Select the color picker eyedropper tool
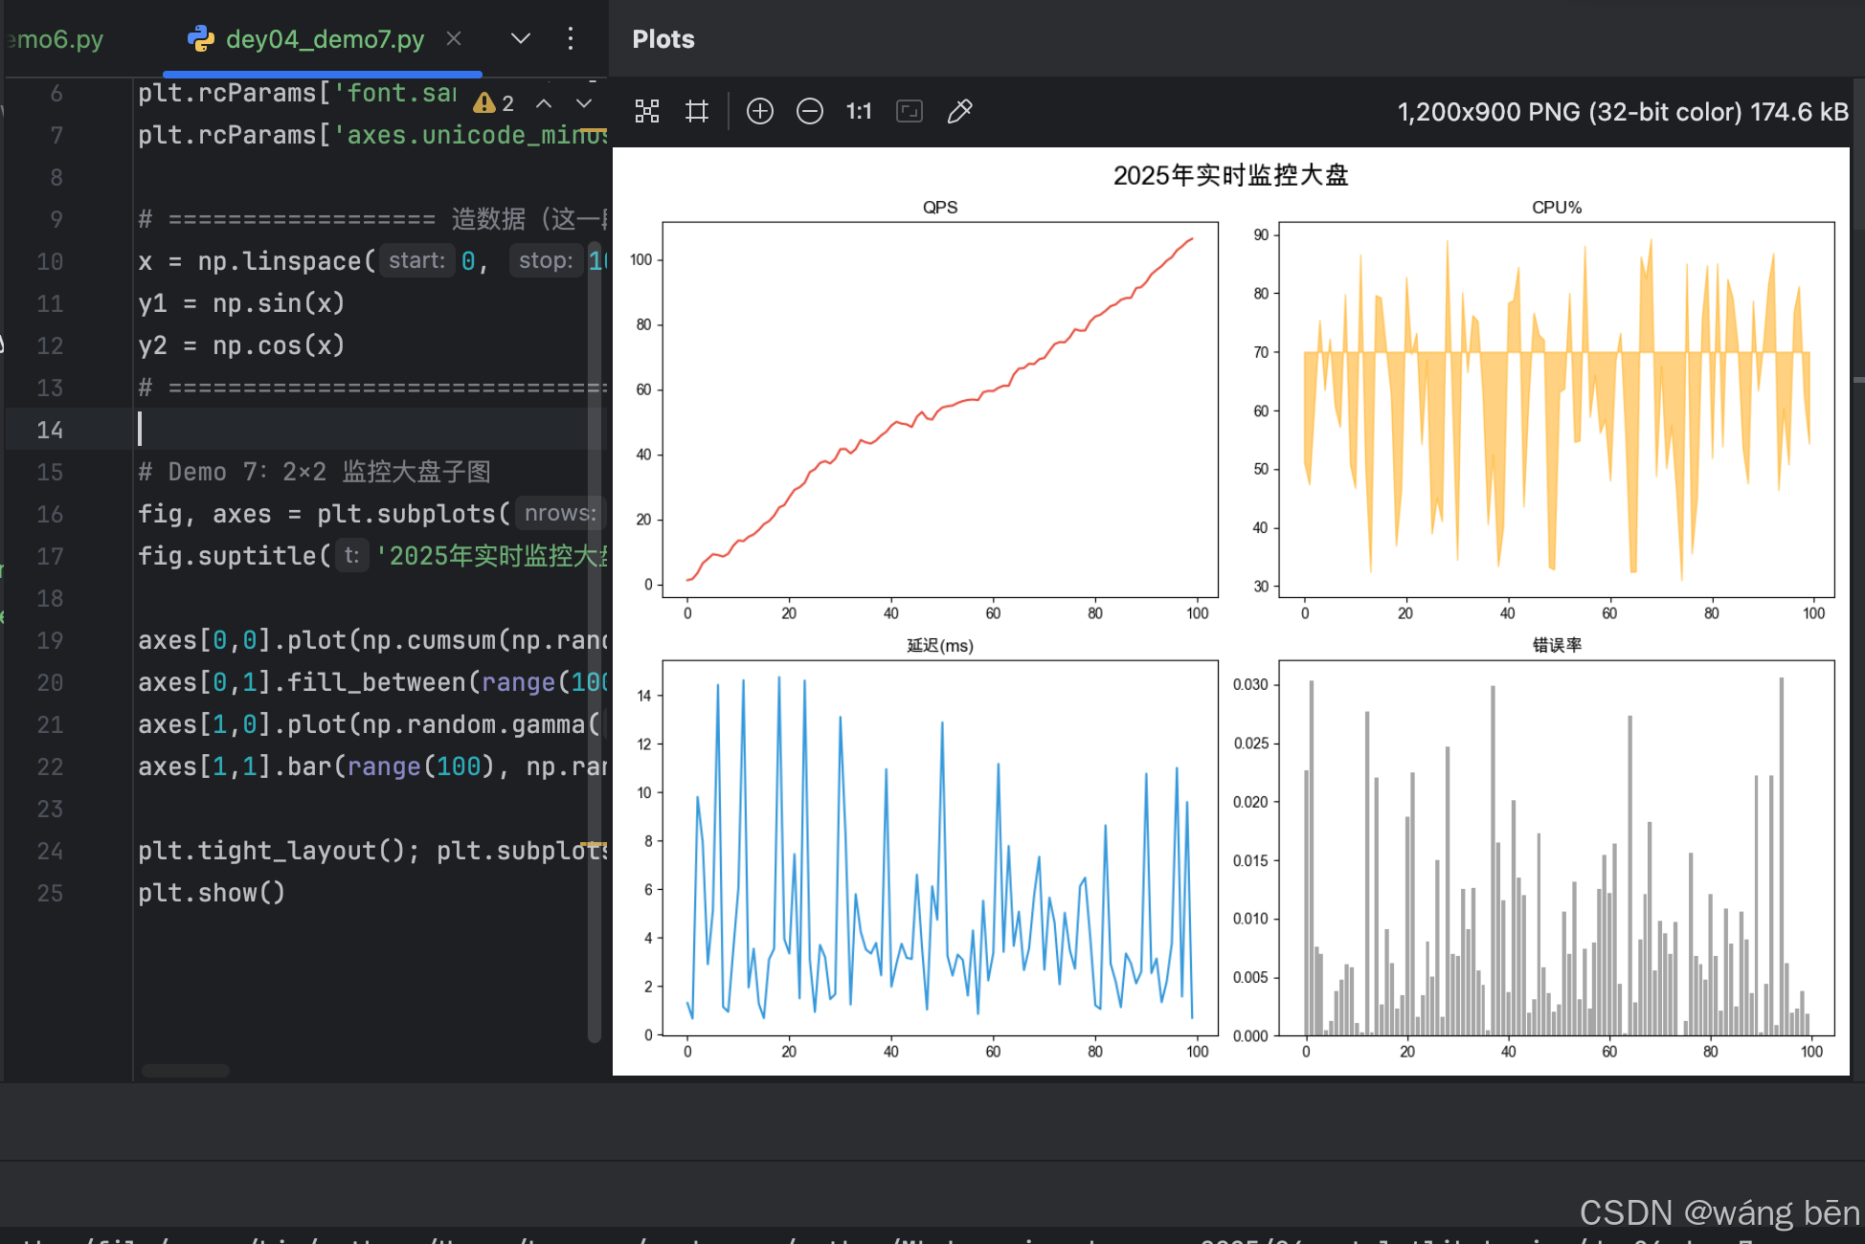 pos(959,112)
